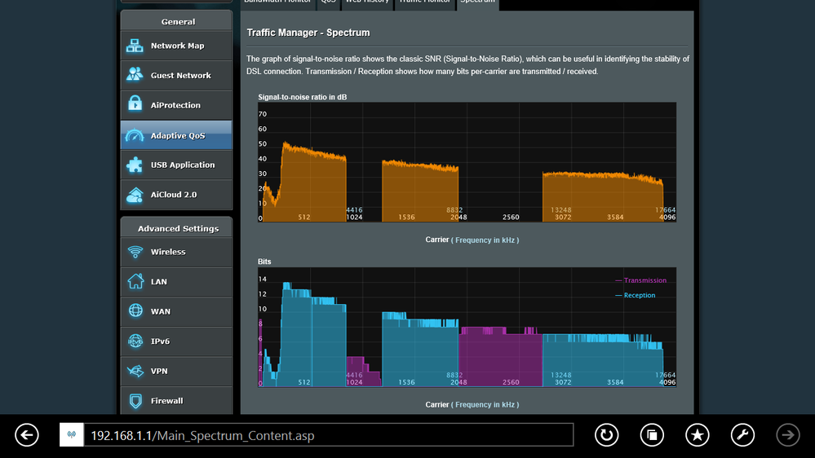The width and height of the screenshot is (815, 458).
Task: Click the address bar URL field
Action: coord(329,435)
